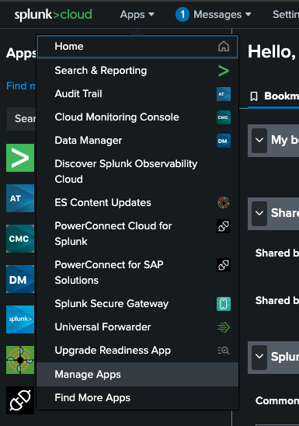Click the DM app tile in left sidebar
This screenshot has height=426, width=299.
pos(20,279)
